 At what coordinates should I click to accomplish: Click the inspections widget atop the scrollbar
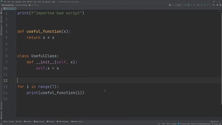point(221,11)
